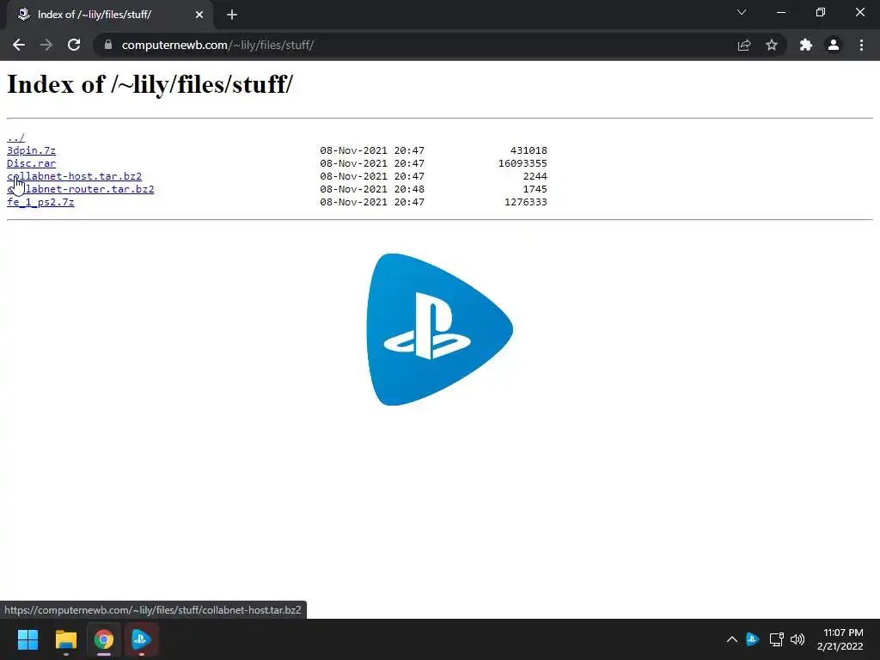
Task: Open the parent directory ../ link
Action: pyautogui.click(x=15, y=137)
